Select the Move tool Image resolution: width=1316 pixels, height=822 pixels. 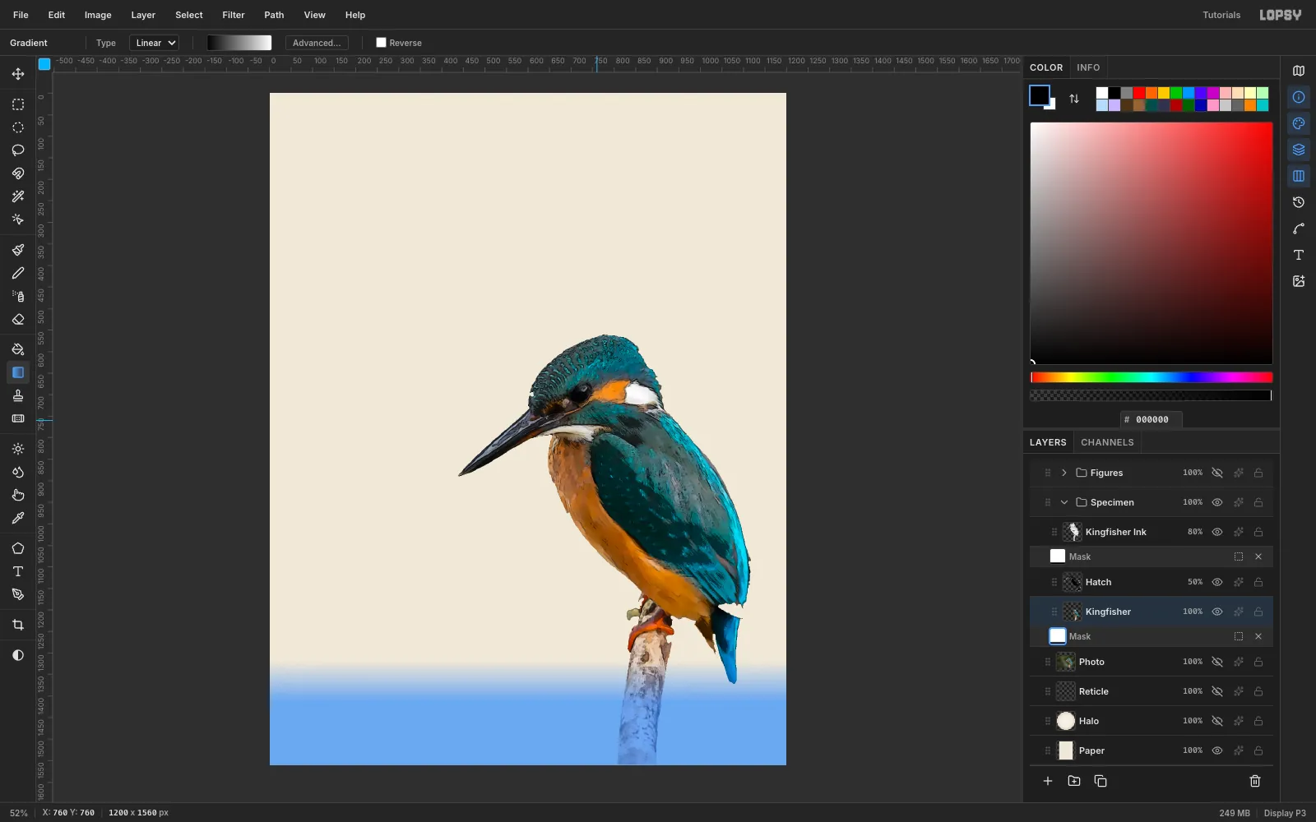[18, 74]
